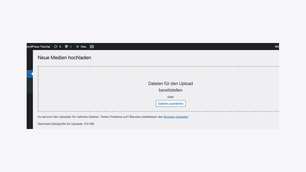Click the dark submenu area below active item
This screenshot has height=172, width=306.
tap(30, 86)
